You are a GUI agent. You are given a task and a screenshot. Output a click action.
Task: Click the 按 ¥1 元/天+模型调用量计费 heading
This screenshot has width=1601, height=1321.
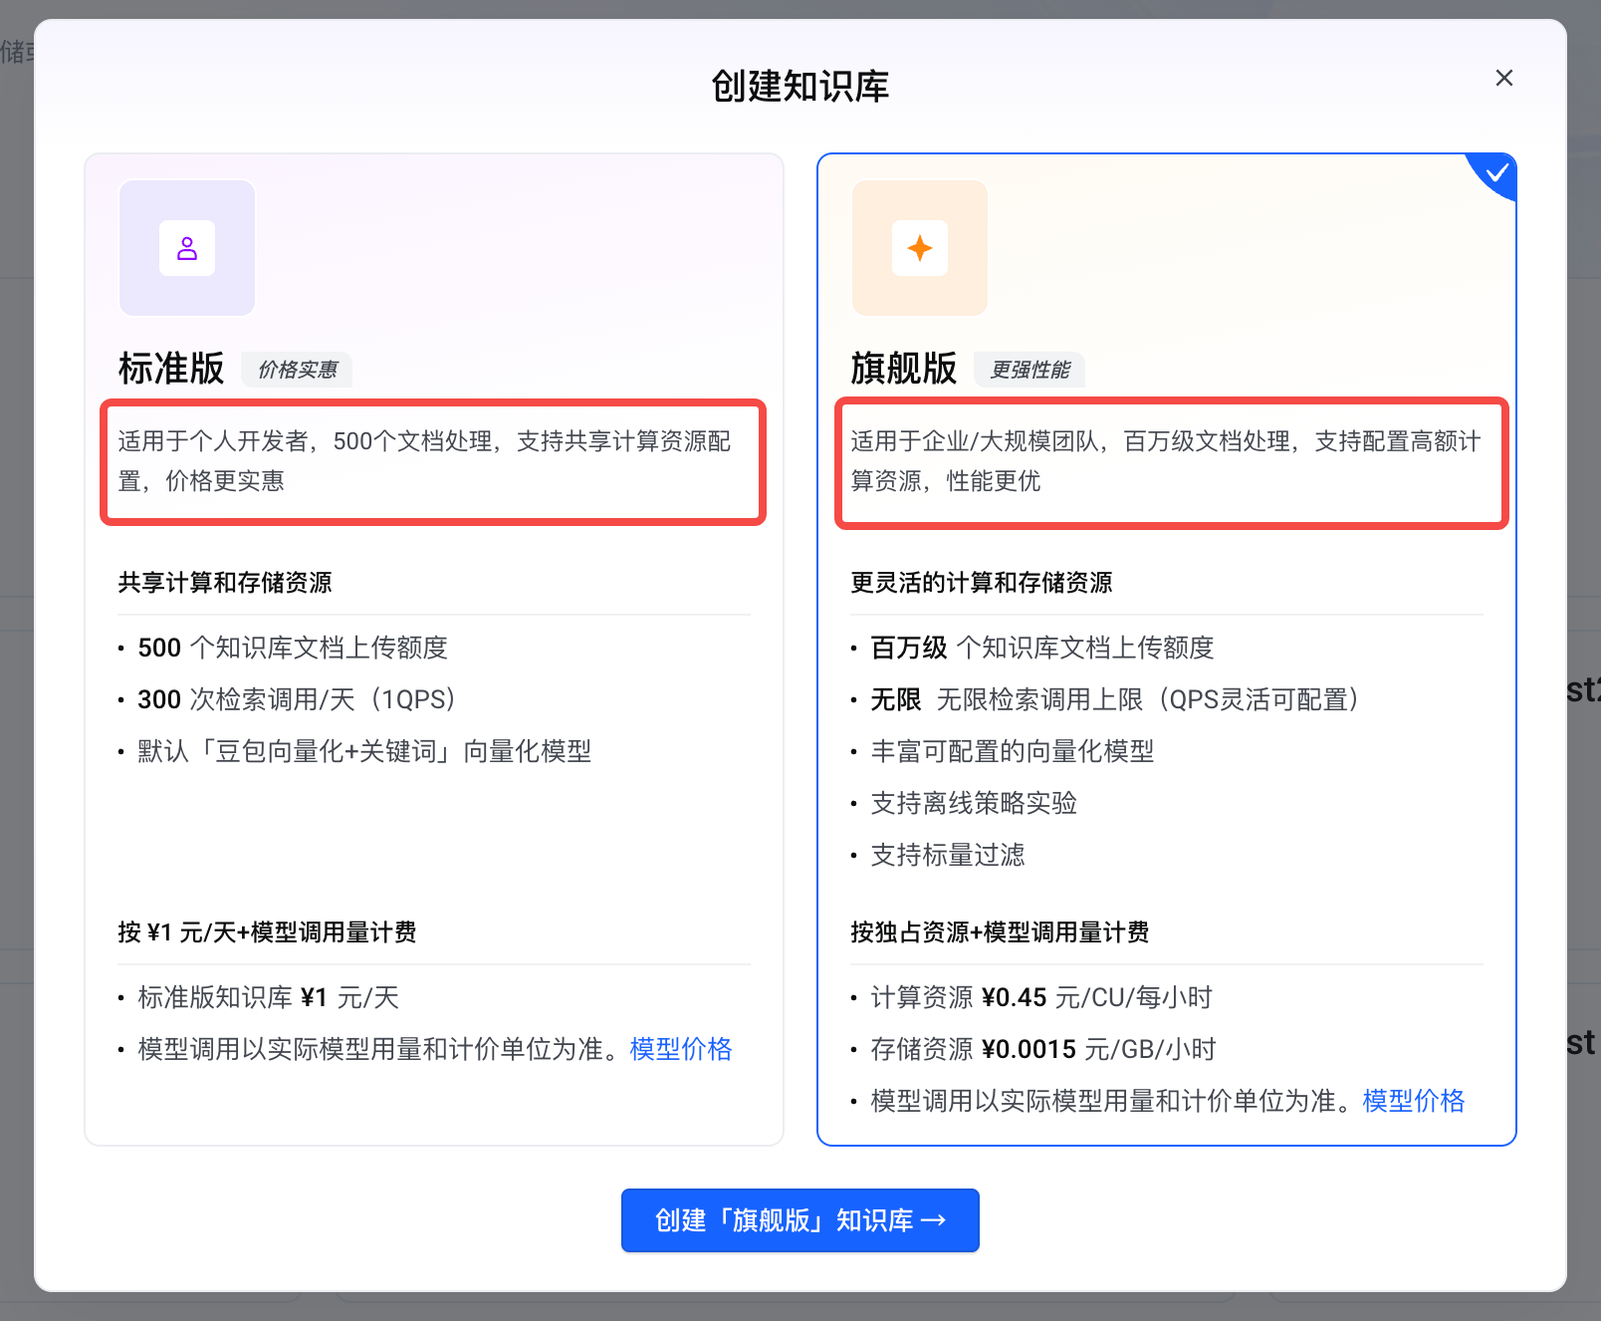click(x=267, y=932)
